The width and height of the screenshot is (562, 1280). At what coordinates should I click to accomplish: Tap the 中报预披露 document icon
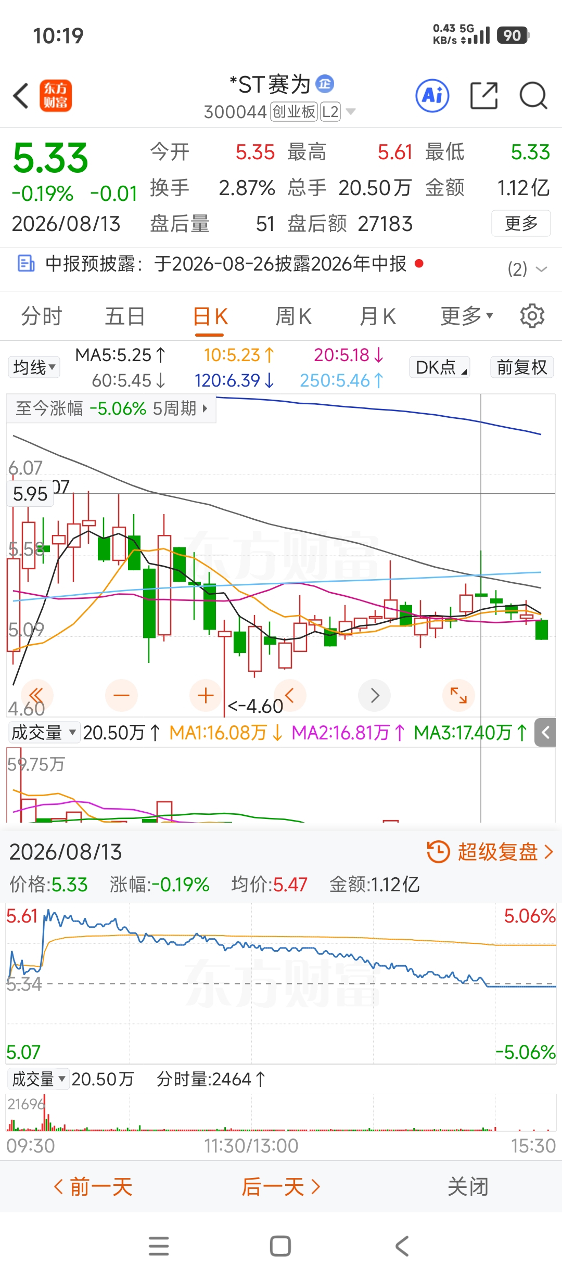click(x=26, y=263)
